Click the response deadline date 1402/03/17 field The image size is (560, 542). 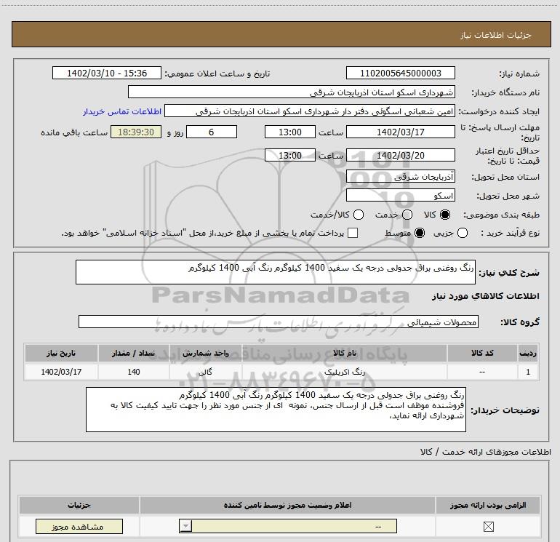pyautogui.click(x=400, y=132)
